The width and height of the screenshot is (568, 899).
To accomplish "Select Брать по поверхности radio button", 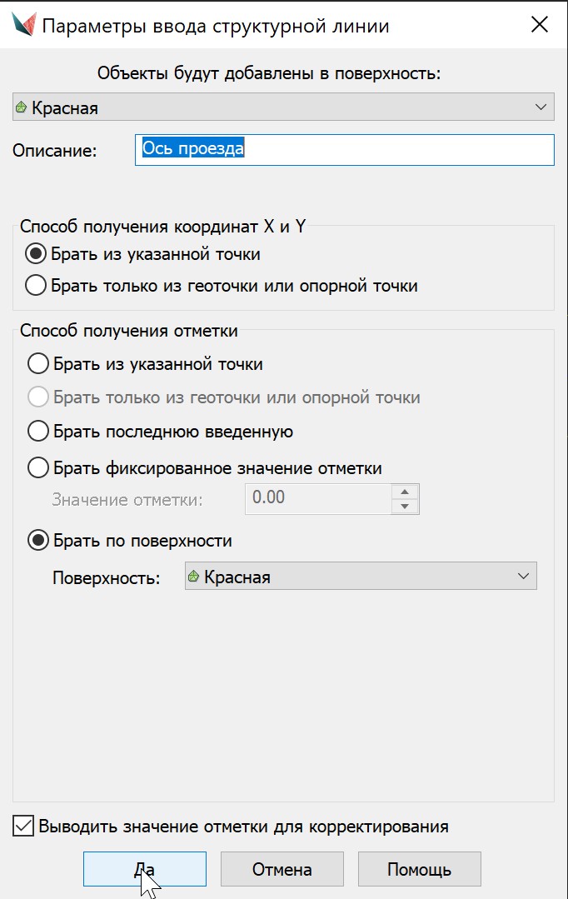I will tap(38, 541).
